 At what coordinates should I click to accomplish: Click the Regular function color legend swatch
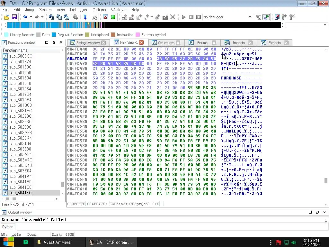[x=54, y=35]
